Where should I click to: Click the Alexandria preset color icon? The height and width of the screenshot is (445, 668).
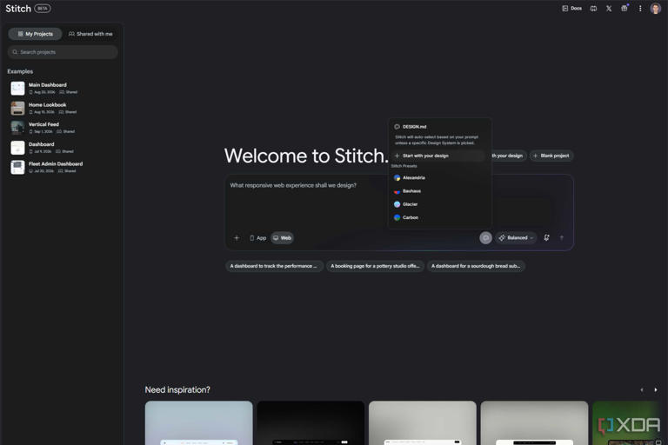[x=397, y=177]
